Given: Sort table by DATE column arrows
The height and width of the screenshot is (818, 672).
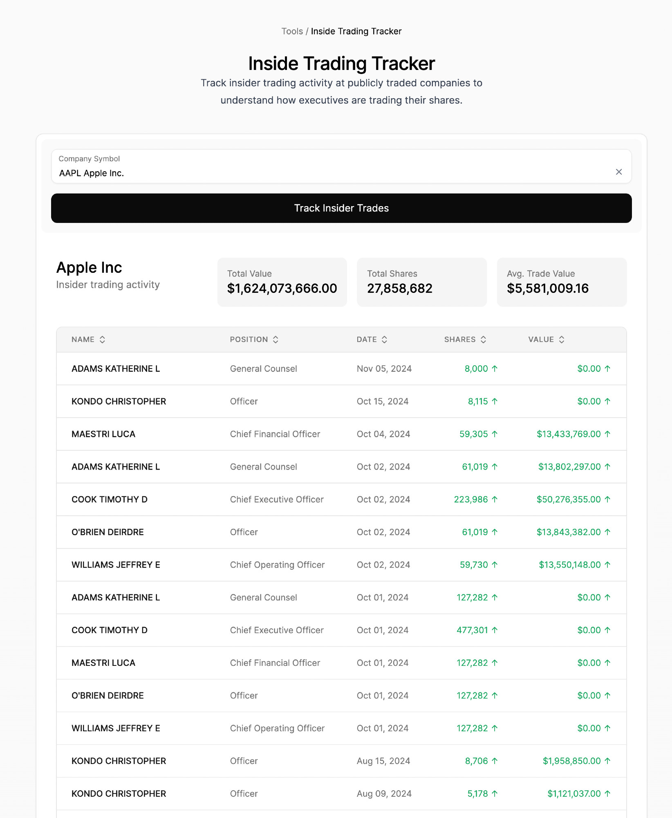Looking at the screenshot, I should (x=384, y=339).
